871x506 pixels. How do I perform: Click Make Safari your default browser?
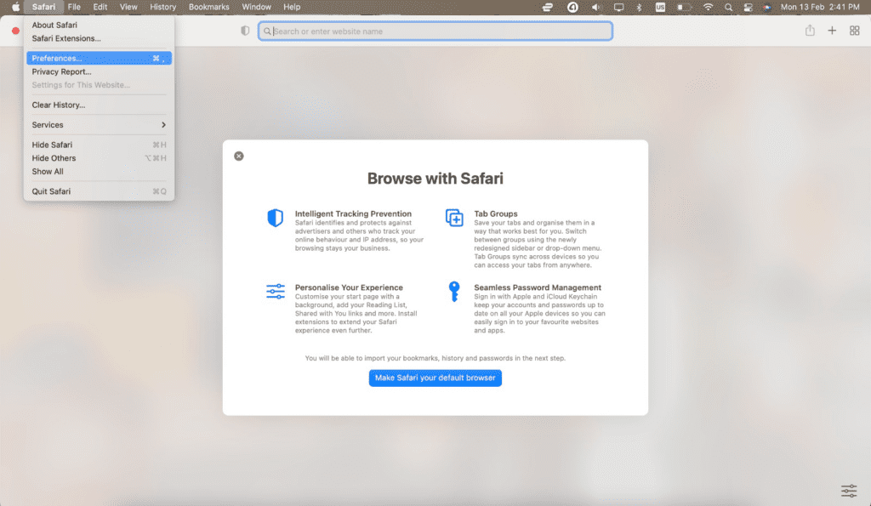coord(435,378)
